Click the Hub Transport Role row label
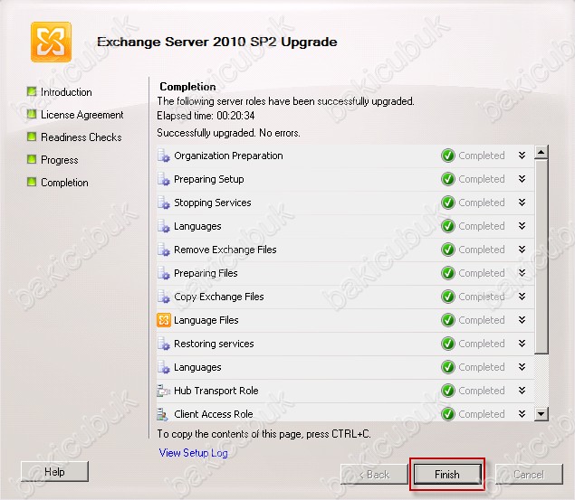575x500 pixels. pyautogui.click(x=216, y=391)
